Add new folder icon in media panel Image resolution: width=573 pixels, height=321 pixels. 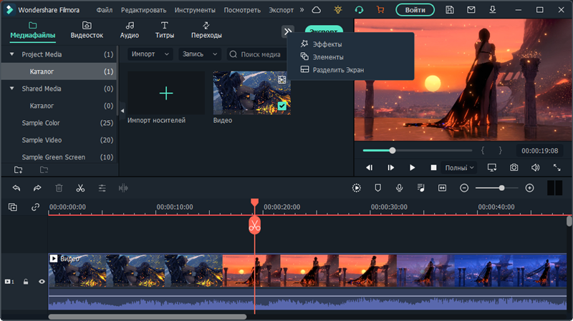tap(19, 170)
